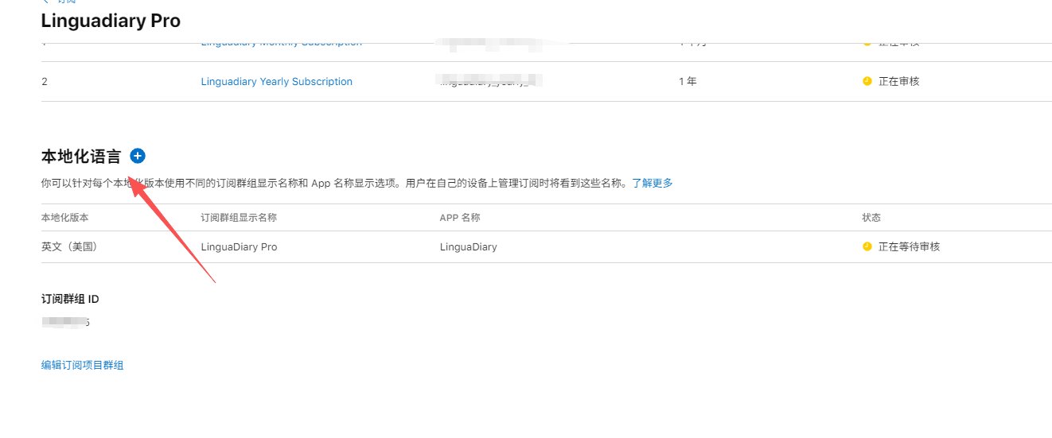This screenshot has width=1052, height=438.
Task: Click the 正在审核 status in the Yearly row
Action: [x=898, y=81]
